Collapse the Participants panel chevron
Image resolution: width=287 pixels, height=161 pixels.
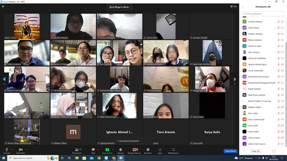(243, 7)
